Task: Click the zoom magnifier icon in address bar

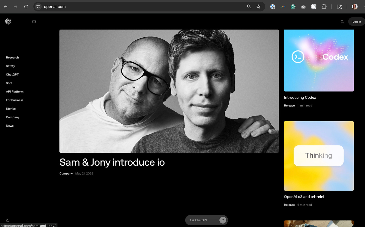Action: pos(249,6)
